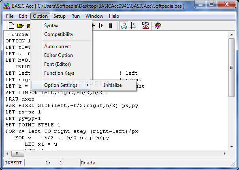The width and height of the screenshot is (239, 170).
Task: Minimize the BASIC Acc window
Action: 200,4
